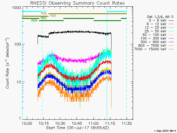This screenshot has height=133, width=177.
Task: Click the '3 - 6 keV' legend label
Action: [x=157, y=21]
